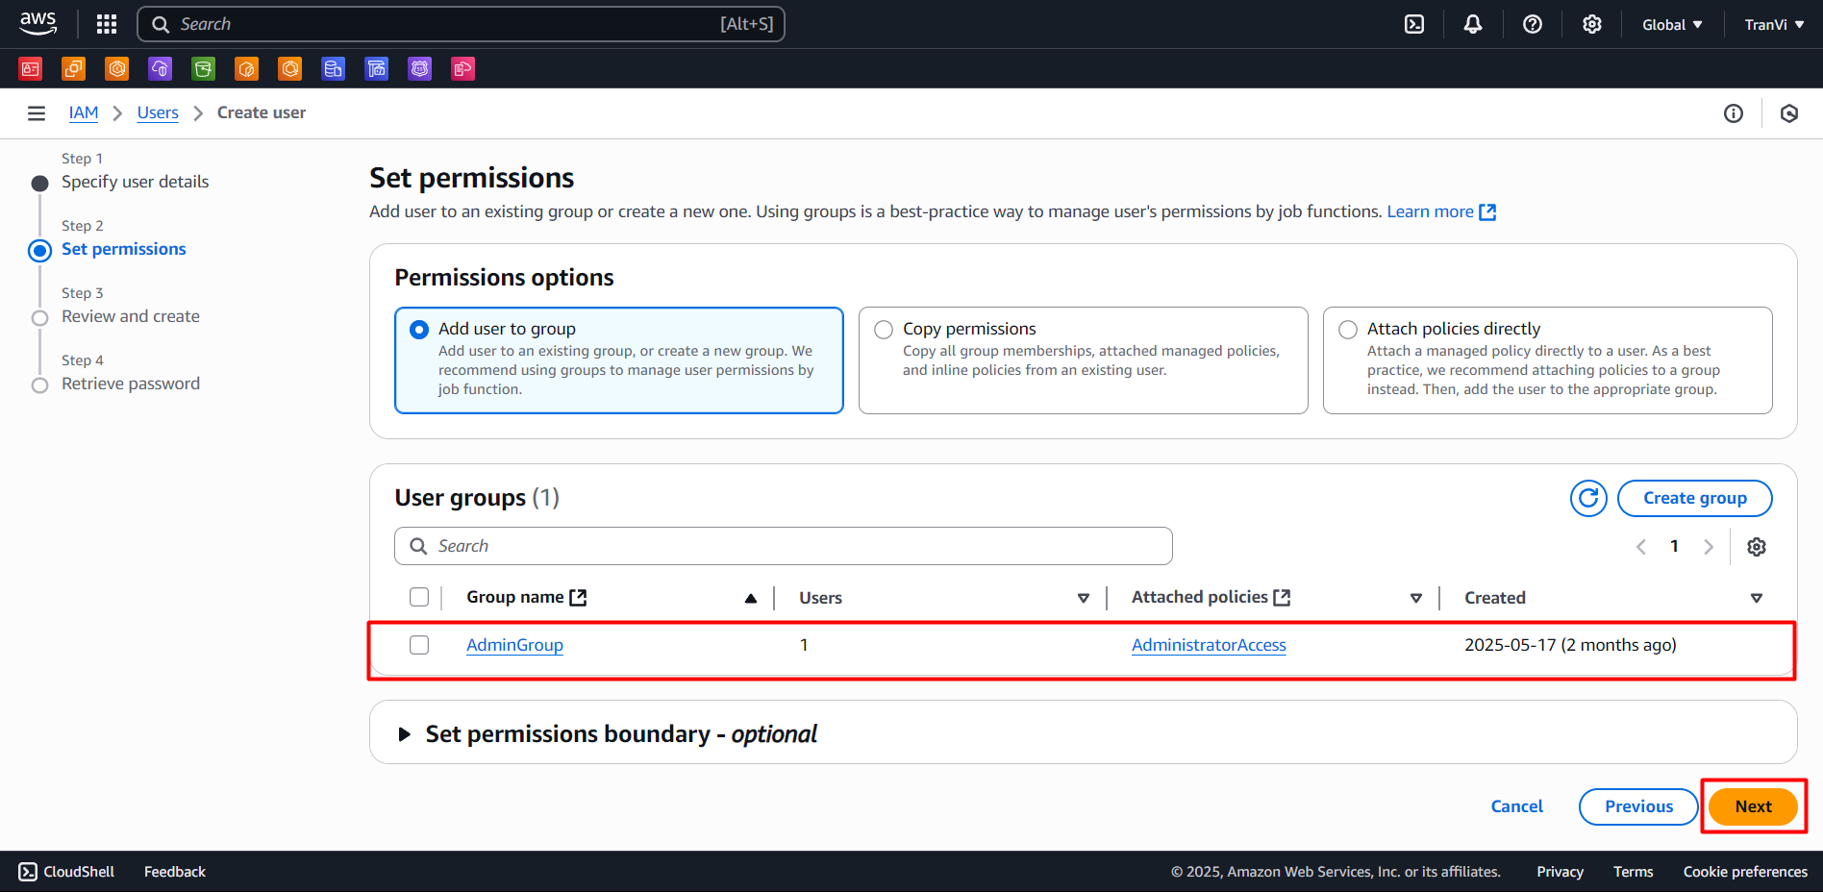The height and width of the screenshot is (892, 1823).
Task: Open the Global region dropdown
Action: coord(1671,24)
